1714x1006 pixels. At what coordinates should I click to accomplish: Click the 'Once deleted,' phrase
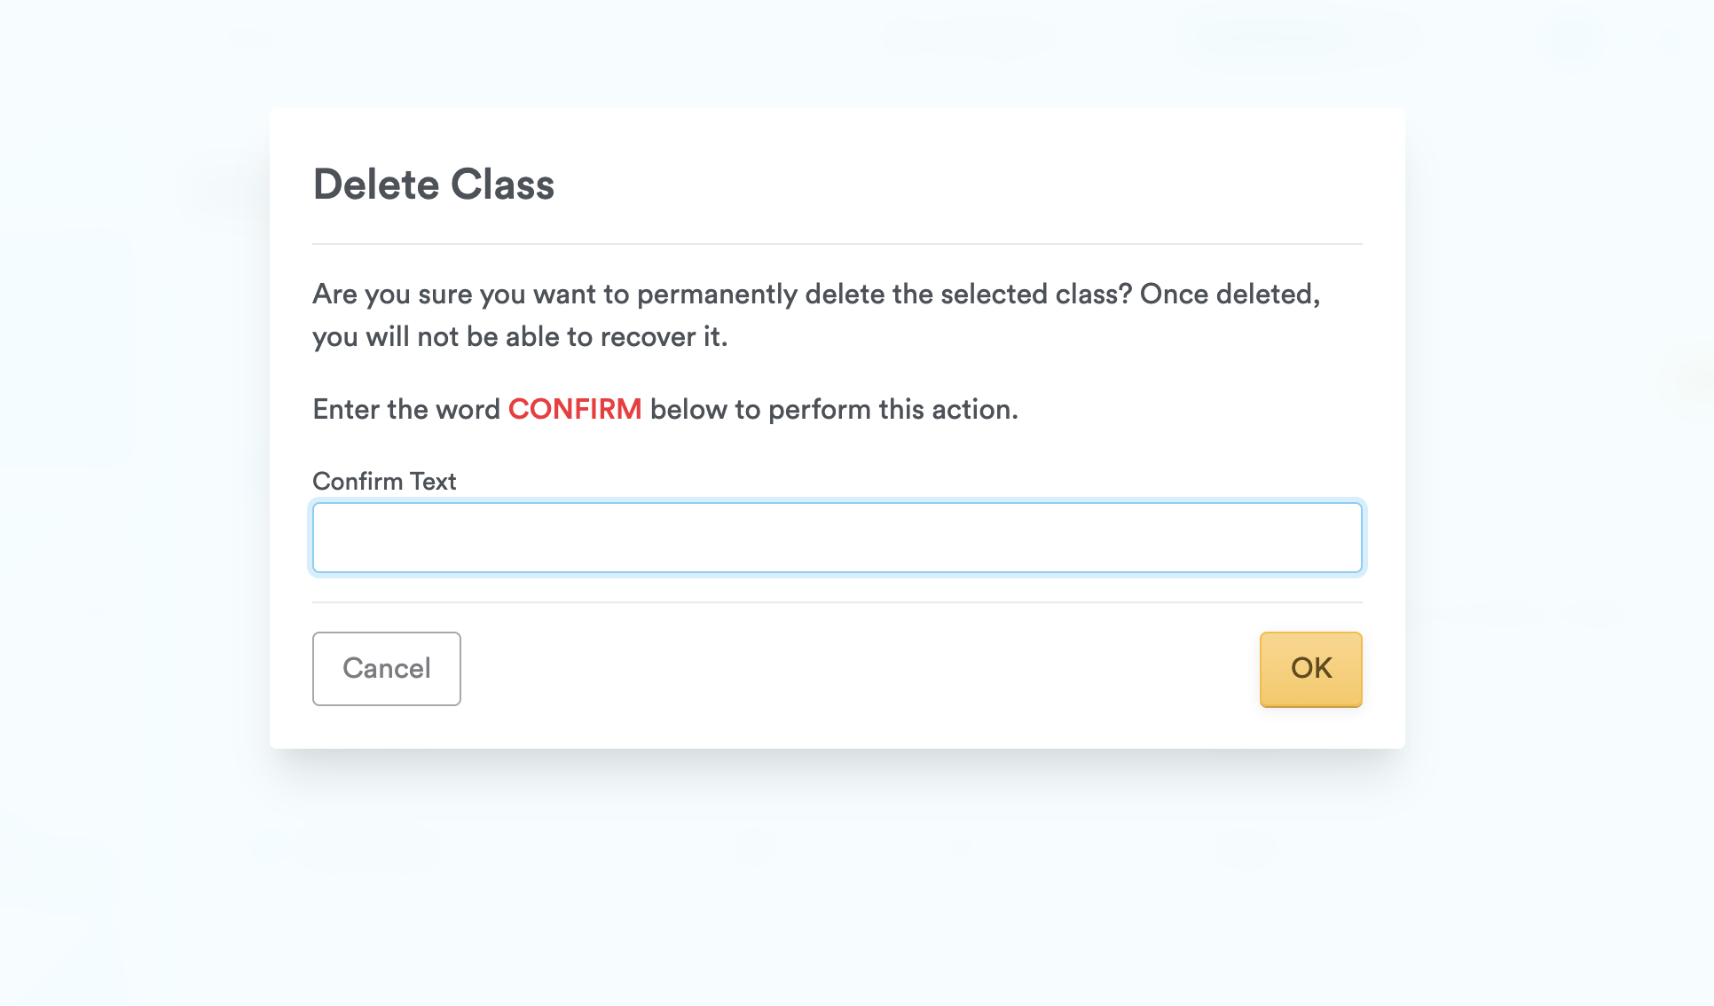[1230, 294]
